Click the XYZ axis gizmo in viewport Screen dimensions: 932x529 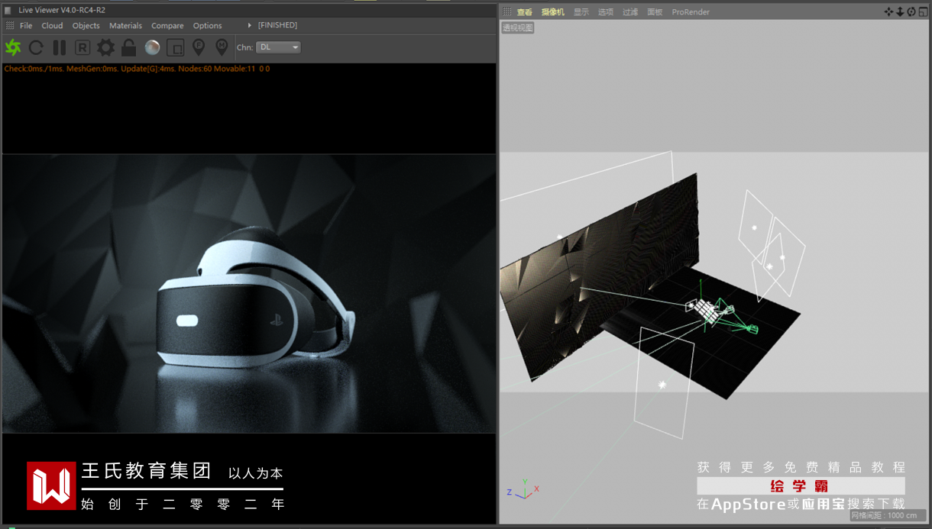(x=523, y=489)
